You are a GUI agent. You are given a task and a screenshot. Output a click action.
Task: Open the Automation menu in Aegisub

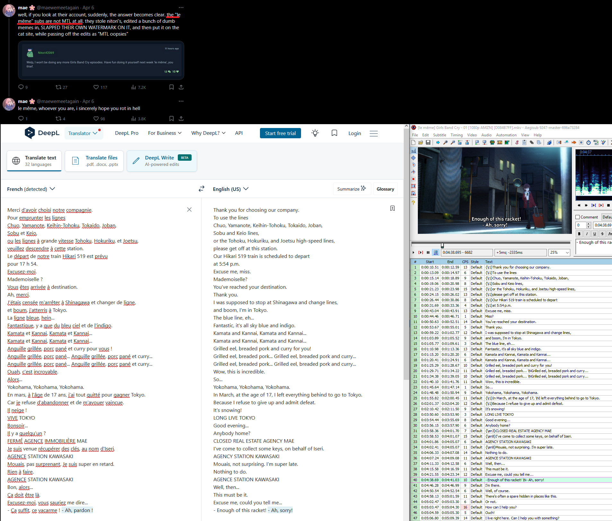tap(506, 135)
